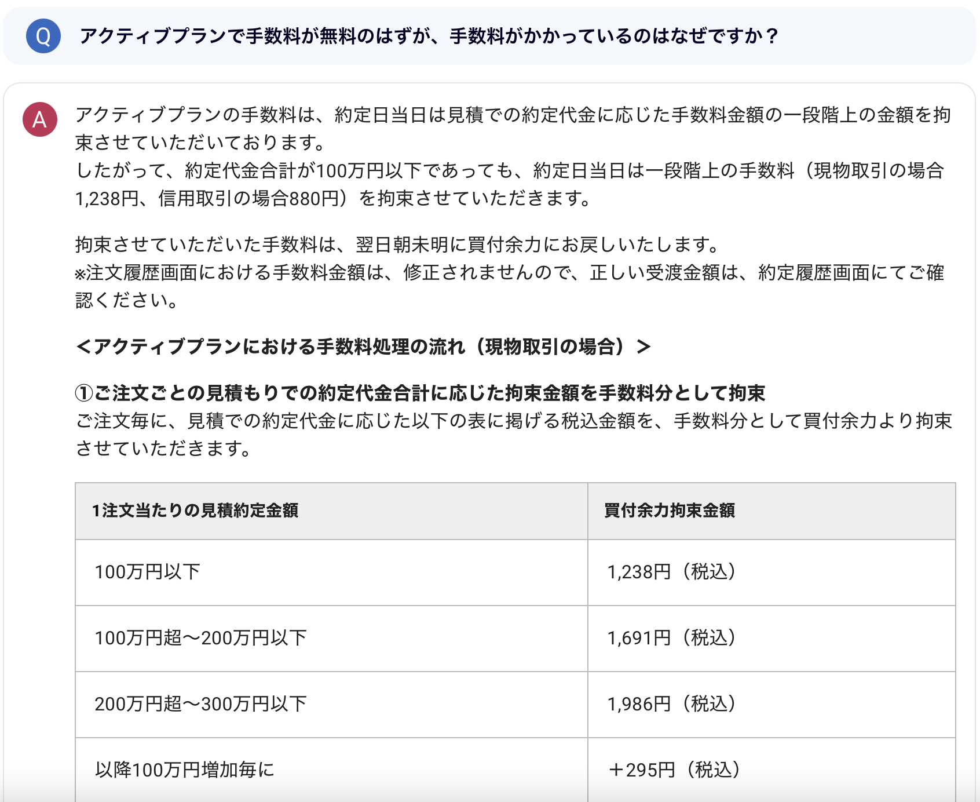Click the heading ＜アクティブプランにおける手数料処理の流れ
The height and width of the screenshot is (802, 980).
[x=363, y=347]
